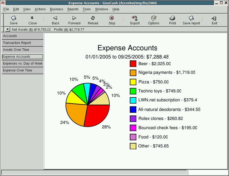The height and width of the screenshot is (176, 229).
Task: Click the red Beer legend color swatch
Action: (133, 64)
